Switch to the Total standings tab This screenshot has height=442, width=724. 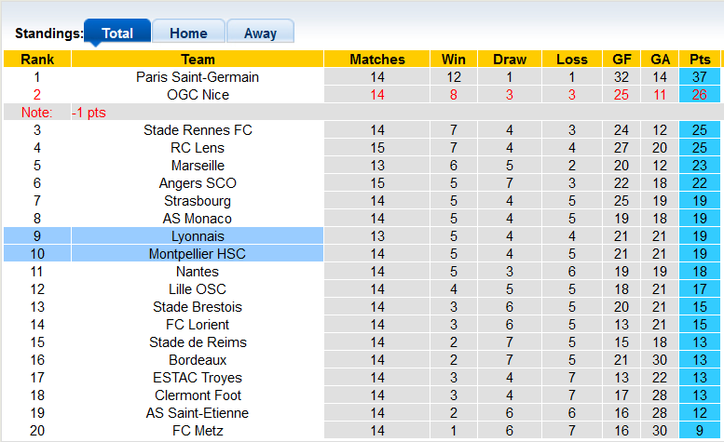(x=117, y=33)
